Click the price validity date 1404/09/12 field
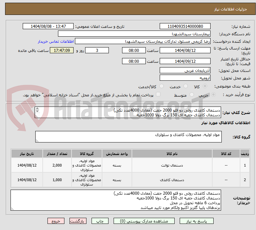 coord(185,61)
